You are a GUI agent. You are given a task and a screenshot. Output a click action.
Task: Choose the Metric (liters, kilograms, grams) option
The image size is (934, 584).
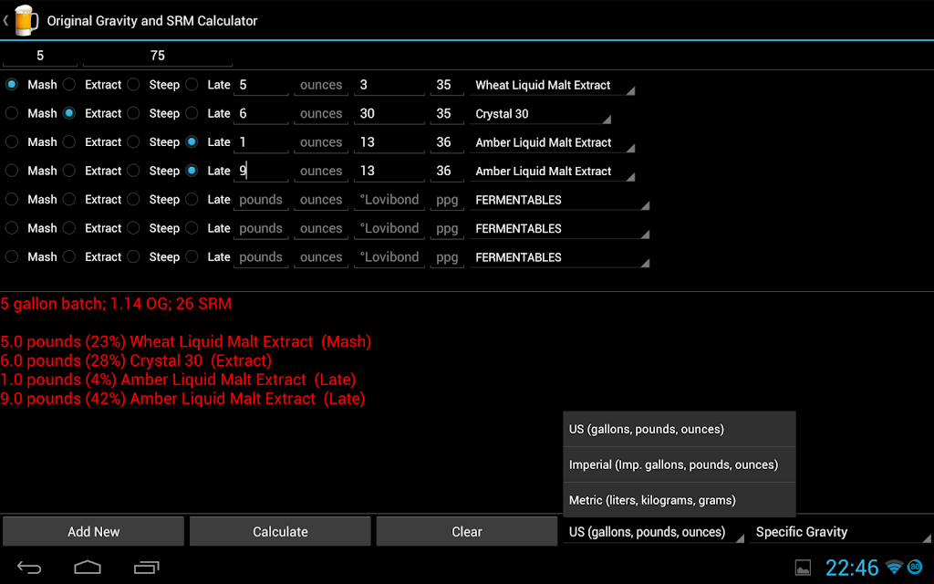pos(679,500)
